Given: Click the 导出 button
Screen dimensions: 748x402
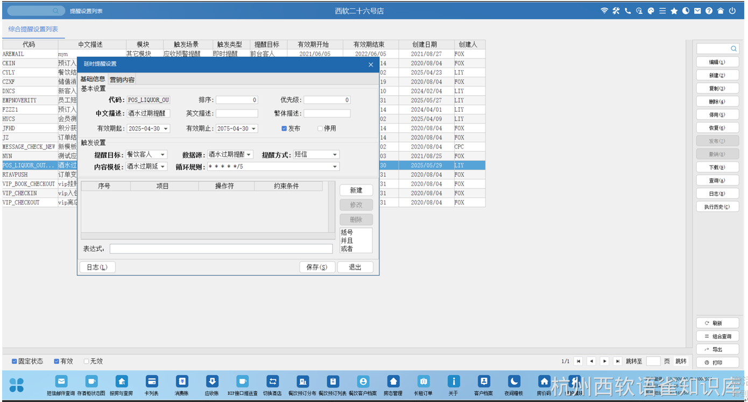Looking at the screenshot, I should coord(717,349).
